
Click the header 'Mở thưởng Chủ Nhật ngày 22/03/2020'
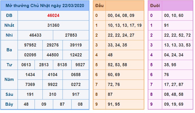tap(45, 6)
